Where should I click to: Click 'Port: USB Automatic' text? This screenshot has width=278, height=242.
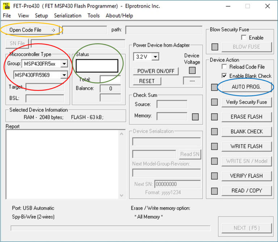[33, 208]
